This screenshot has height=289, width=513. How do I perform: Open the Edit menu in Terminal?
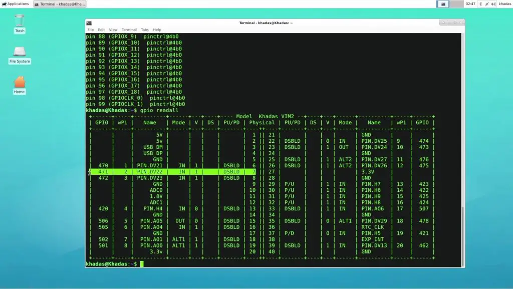coord(101,30)
